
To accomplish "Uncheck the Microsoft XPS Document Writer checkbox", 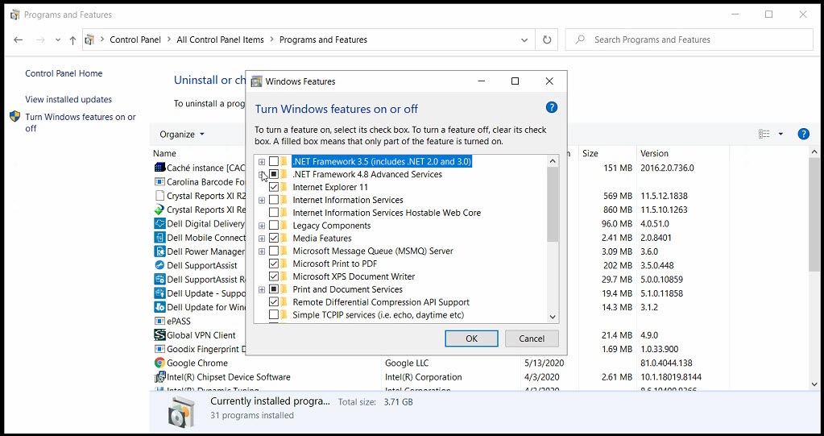I will point(274,276).
